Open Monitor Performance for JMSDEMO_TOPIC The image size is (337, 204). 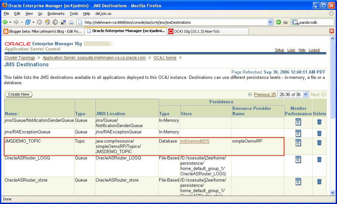pos(298,143)
